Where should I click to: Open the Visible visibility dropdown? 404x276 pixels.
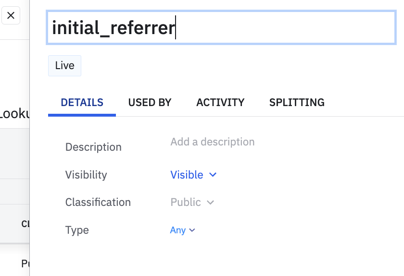point(187,175)
